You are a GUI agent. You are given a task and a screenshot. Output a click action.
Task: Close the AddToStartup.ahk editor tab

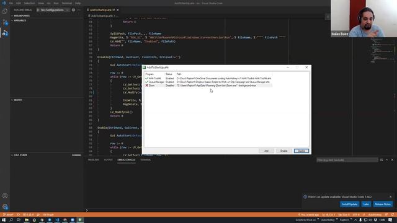pyautogui.click(x=118, y=10)
